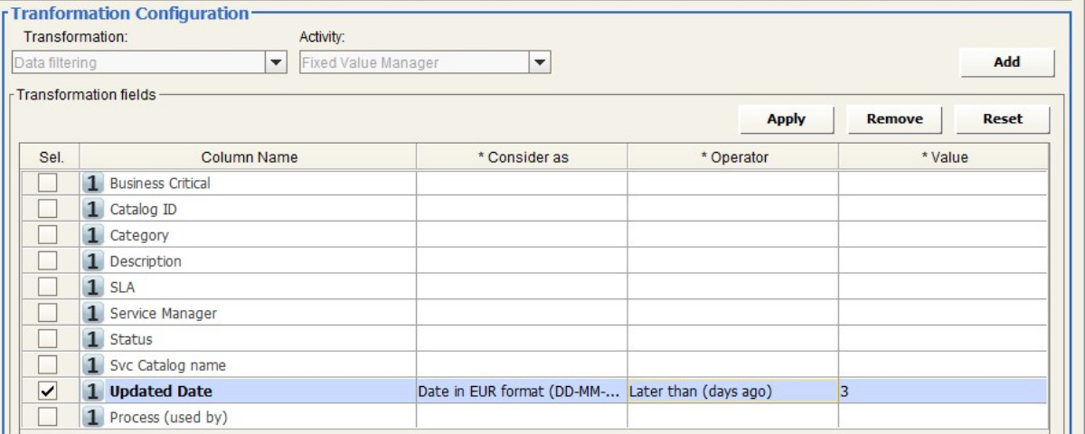Click the Category column type icon
This screenshot has height=434, width=1085.
click(x=94, y=236)
